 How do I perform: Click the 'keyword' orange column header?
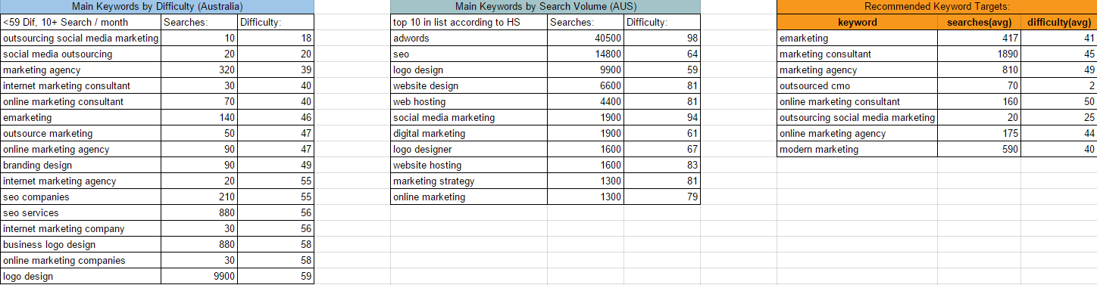[858, 22]
